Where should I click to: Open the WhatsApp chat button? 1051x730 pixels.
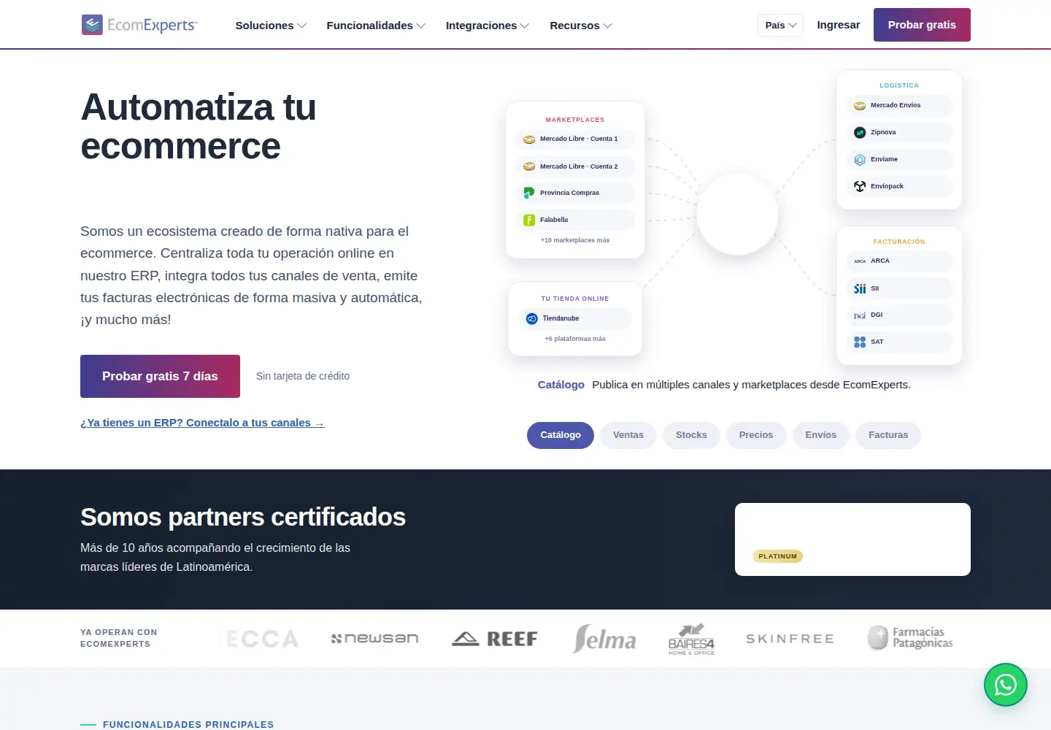pyautogui.click(x=1005, y=685)
